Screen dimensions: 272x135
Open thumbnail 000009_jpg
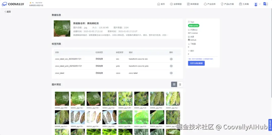[x=78, y=117]
